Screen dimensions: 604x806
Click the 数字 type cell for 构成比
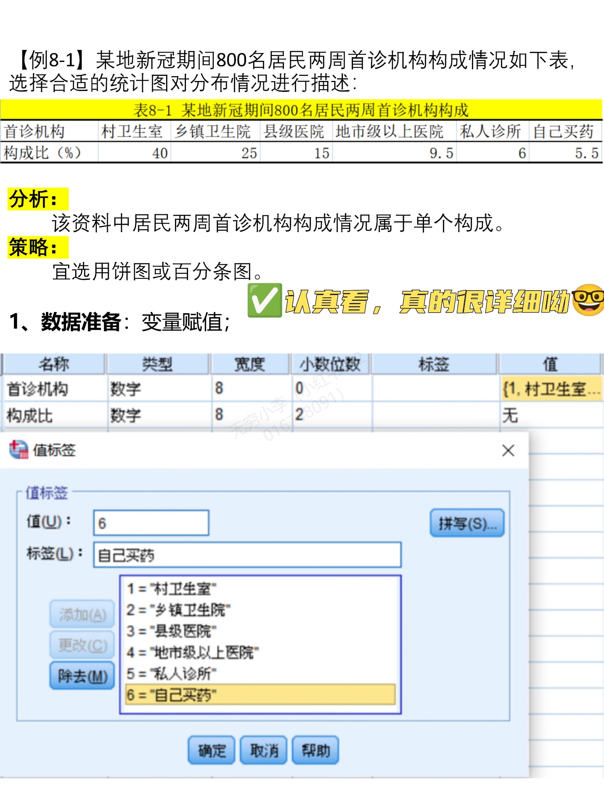point(159,415)
